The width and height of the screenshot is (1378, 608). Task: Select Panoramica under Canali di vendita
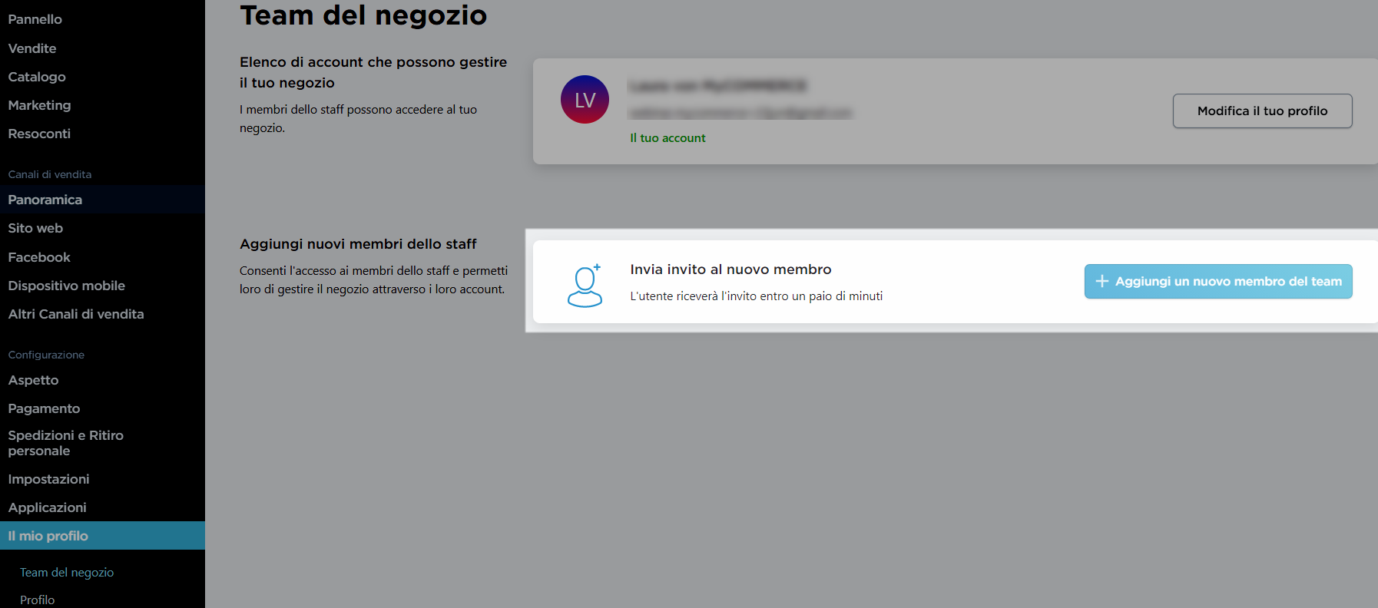pyautogui.click(x=102, y=200)
